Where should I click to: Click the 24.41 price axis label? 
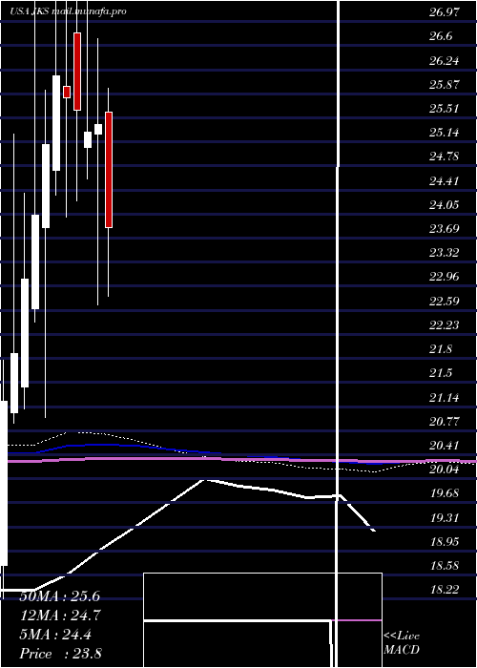(445, 180)
